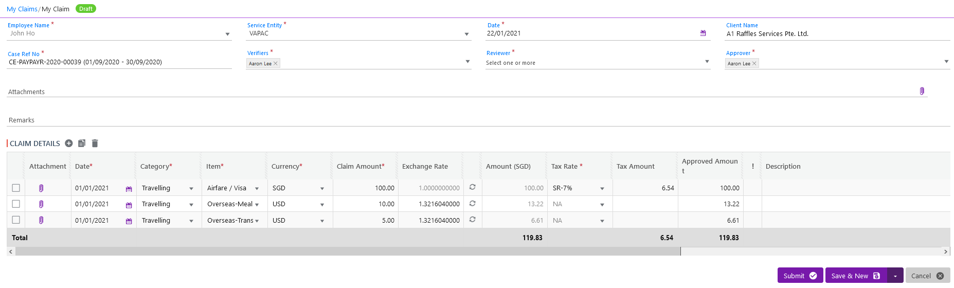Click the horizontal scrollbar right arrow
The height and width of the screenshot is (288, 954).
[x=945, y=251]
